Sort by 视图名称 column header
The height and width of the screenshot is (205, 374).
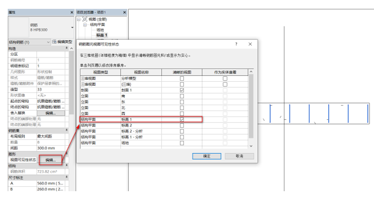click(x=141, y=72)
